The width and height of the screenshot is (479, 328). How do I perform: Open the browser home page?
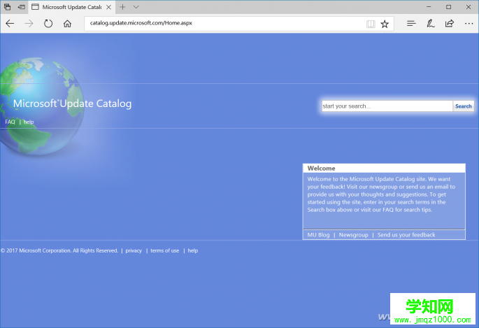[x=67, y=24]
